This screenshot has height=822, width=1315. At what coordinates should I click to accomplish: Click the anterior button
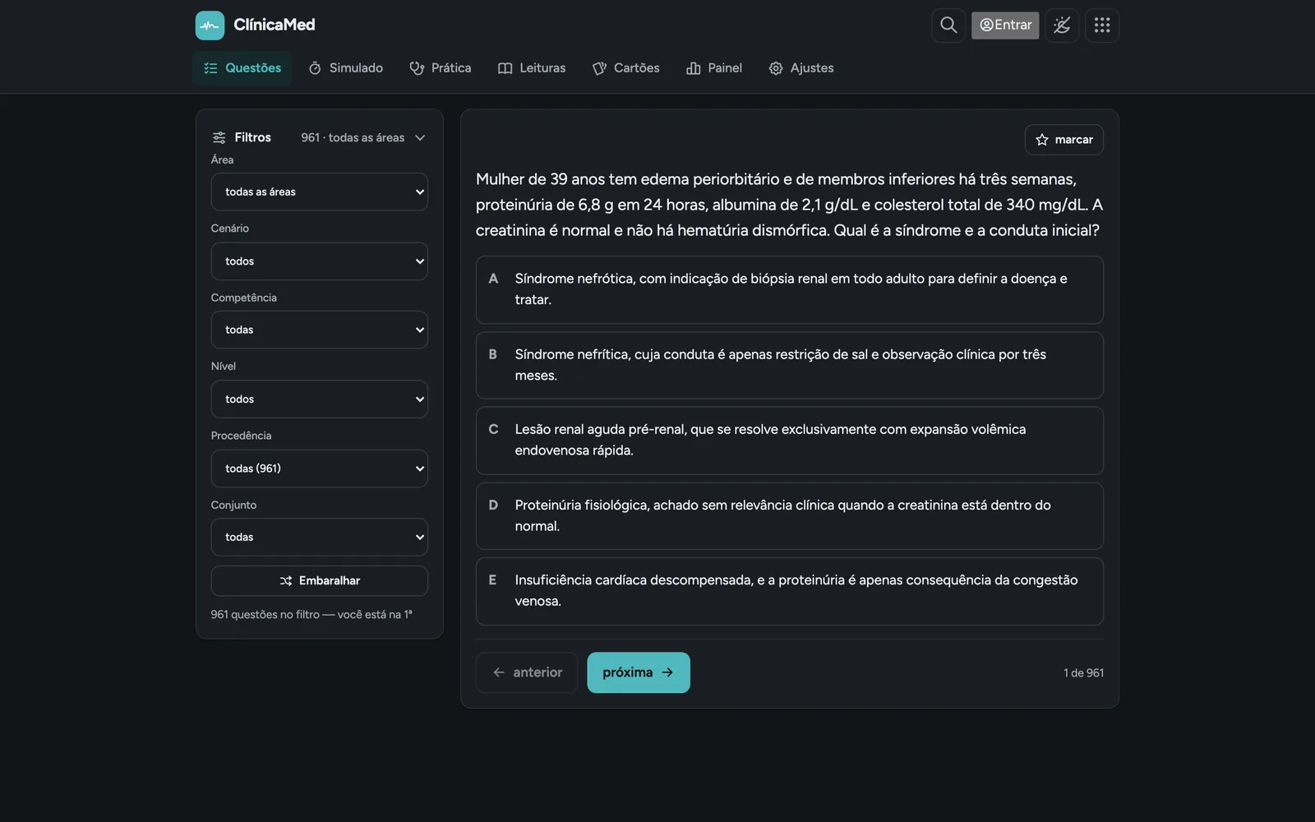527,672
